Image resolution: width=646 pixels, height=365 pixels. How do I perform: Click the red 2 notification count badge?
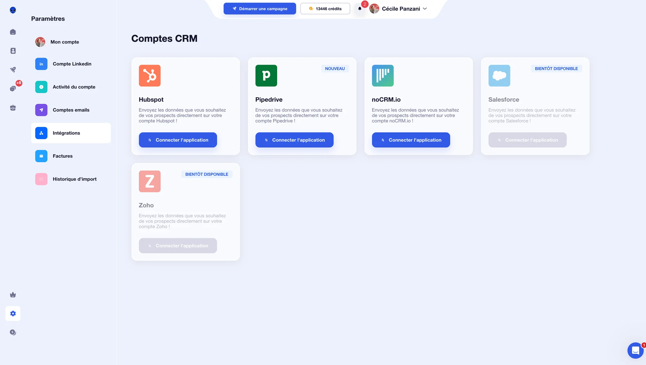tap(365, 4)
